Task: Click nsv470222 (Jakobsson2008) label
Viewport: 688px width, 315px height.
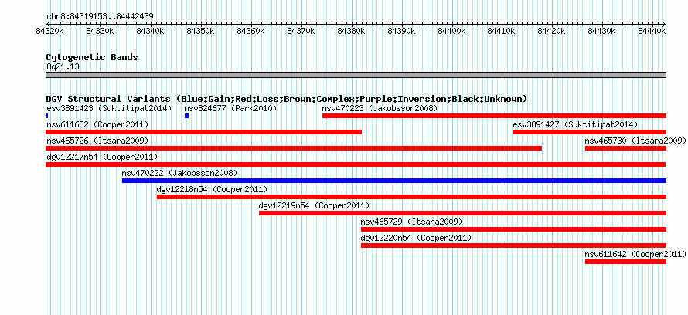Action: 179,173
